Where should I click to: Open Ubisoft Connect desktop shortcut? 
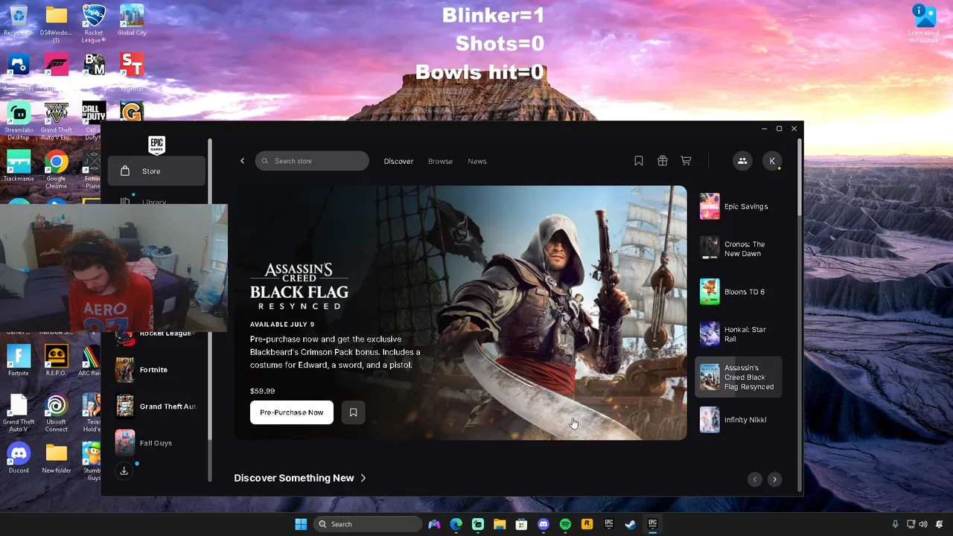pyautogui.click(x=56, y=413)
